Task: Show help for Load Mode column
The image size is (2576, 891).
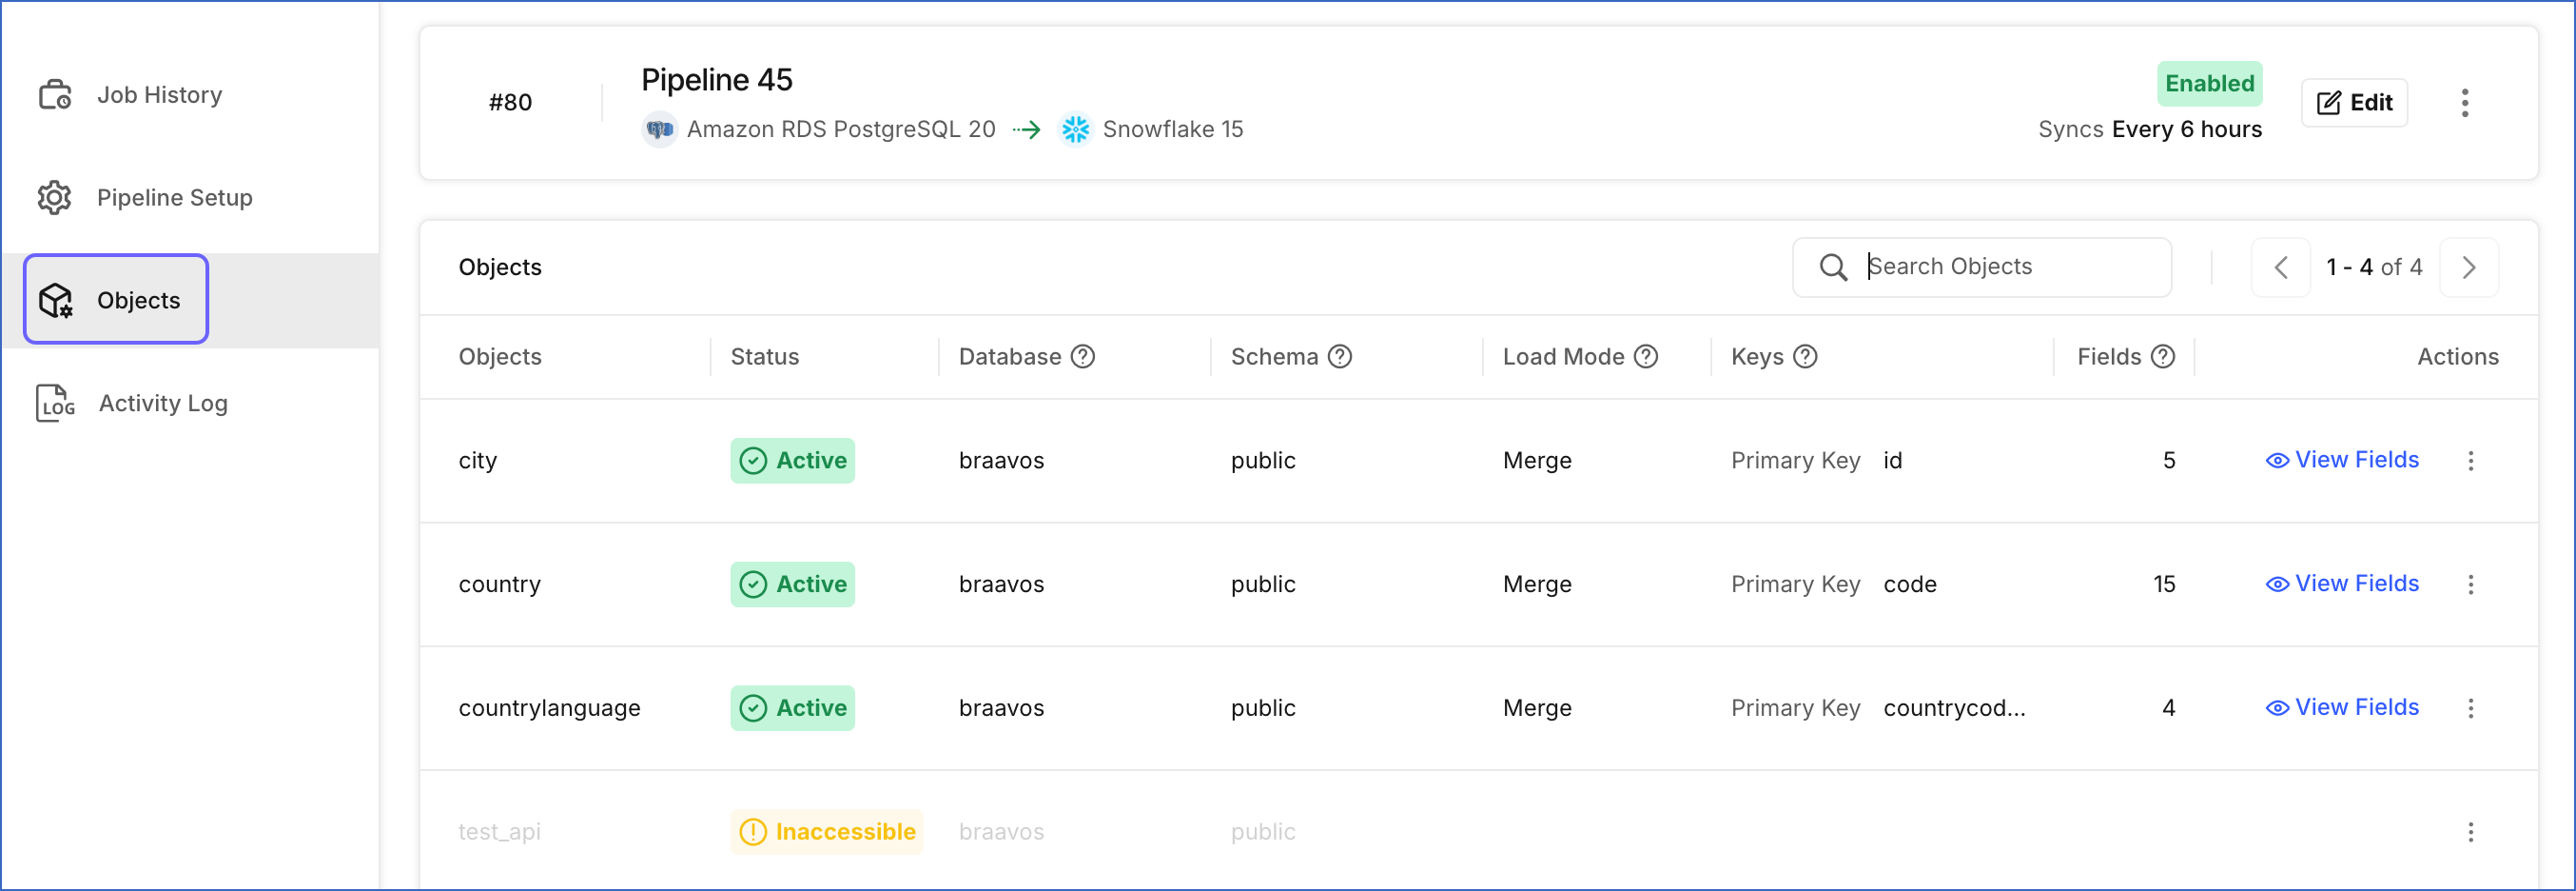Action: (x=1646, y=357)
